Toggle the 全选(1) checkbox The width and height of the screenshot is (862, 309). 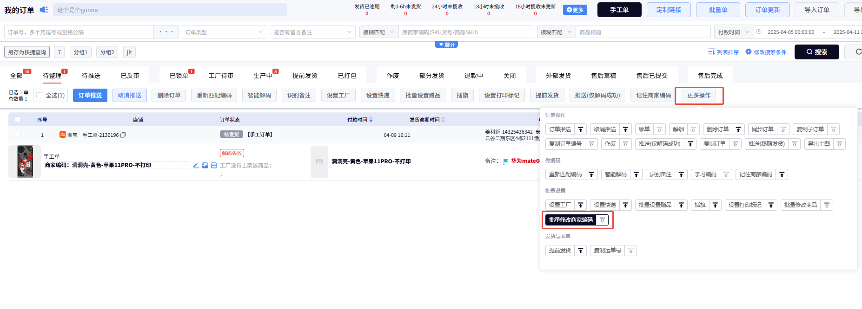coord(40,96)
